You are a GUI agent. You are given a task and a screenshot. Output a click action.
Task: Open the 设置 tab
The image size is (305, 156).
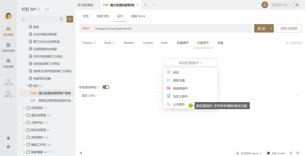pos(220,43)
